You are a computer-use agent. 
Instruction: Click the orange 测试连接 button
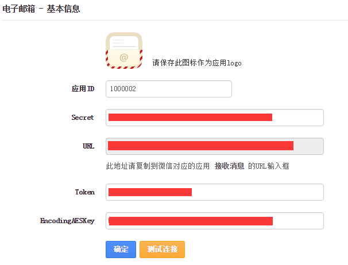point(162,250)
